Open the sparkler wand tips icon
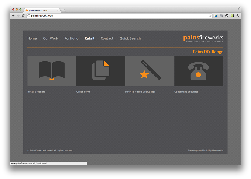This screenshot has height=179, width=251. 149,71
